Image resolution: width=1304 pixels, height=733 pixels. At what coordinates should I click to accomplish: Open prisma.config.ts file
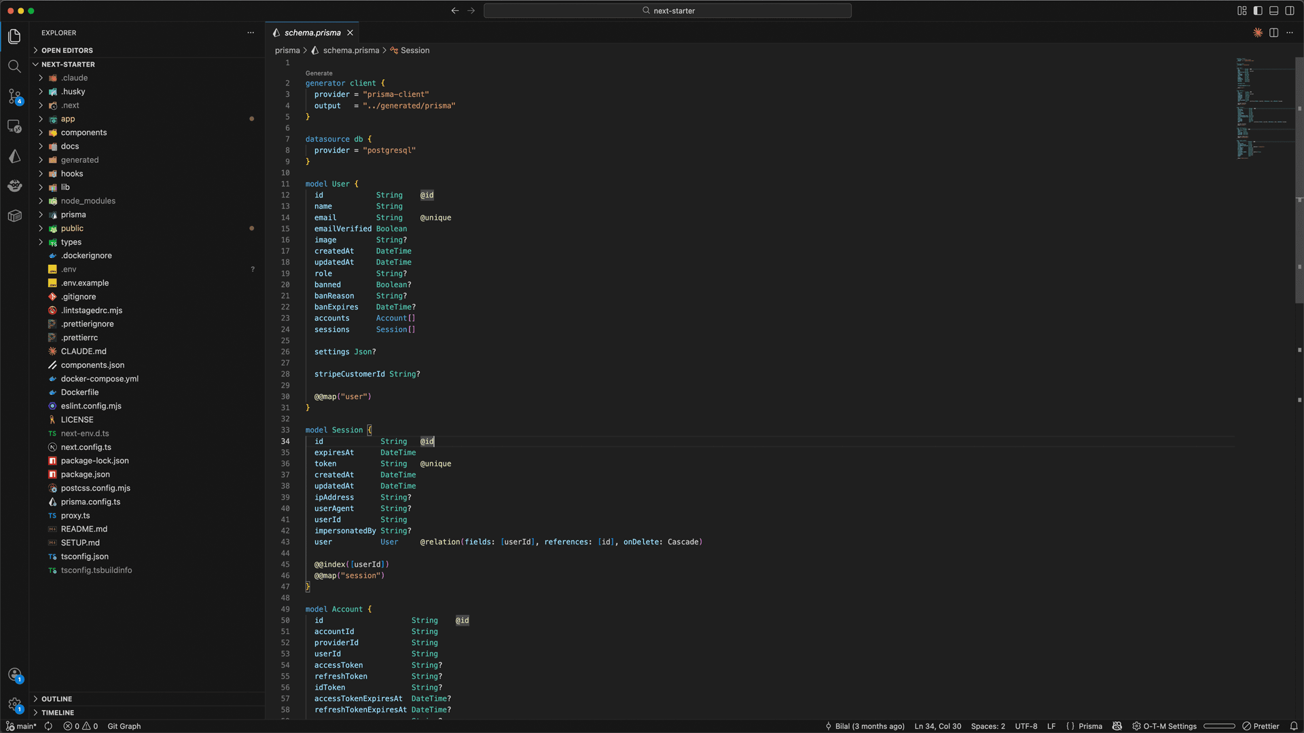tap(90, 502)
